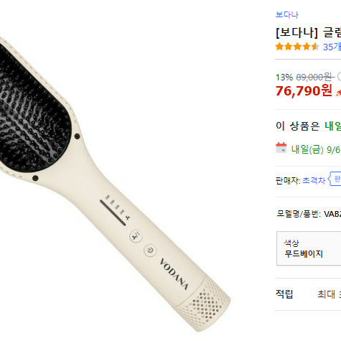Click the power button on the brush
This screenshot has width=341, height=341.
click(150, 251)
